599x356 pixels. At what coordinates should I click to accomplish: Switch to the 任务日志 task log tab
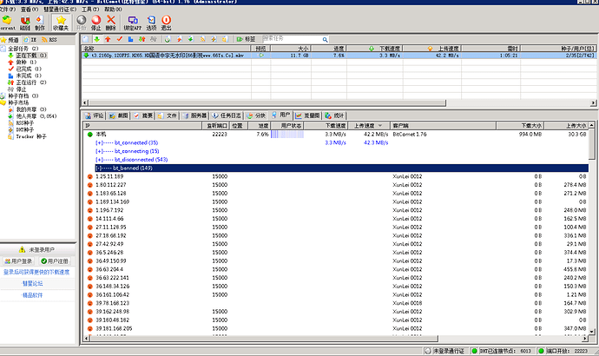[227, 115]
